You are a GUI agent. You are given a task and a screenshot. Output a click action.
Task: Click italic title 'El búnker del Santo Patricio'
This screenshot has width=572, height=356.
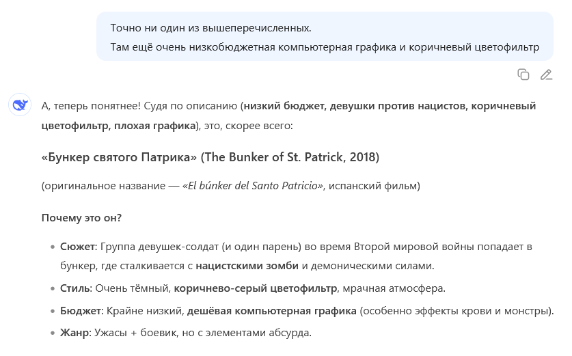point(254,186)
